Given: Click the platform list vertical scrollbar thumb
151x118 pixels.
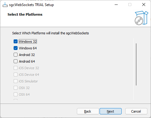Looking at the screenshot, I should pyautogui.click(x=136, y=64).
